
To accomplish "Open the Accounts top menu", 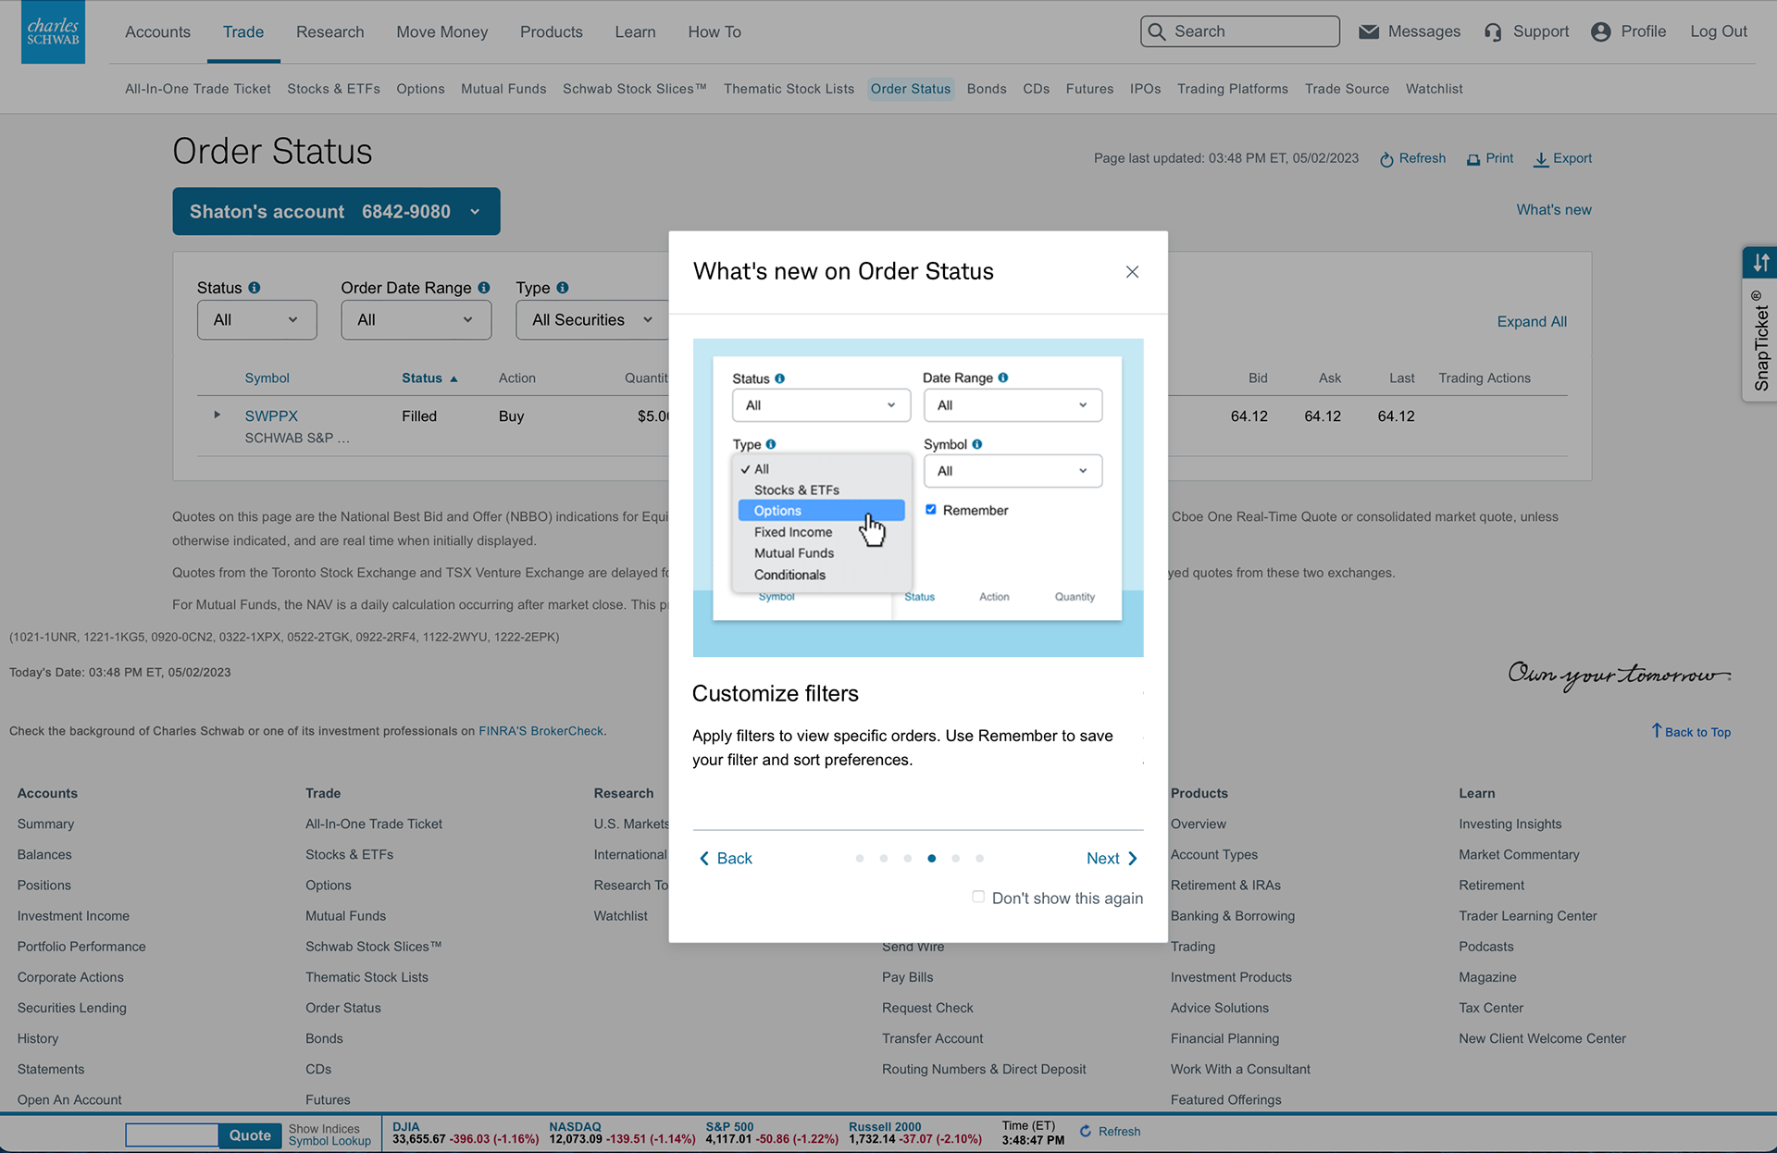I will 157,32.
